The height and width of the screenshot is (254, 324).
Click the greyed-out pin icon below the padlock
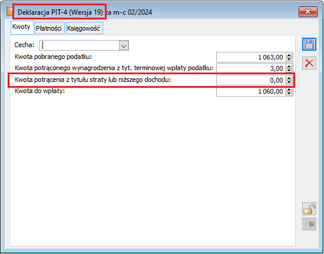[309, 224]
